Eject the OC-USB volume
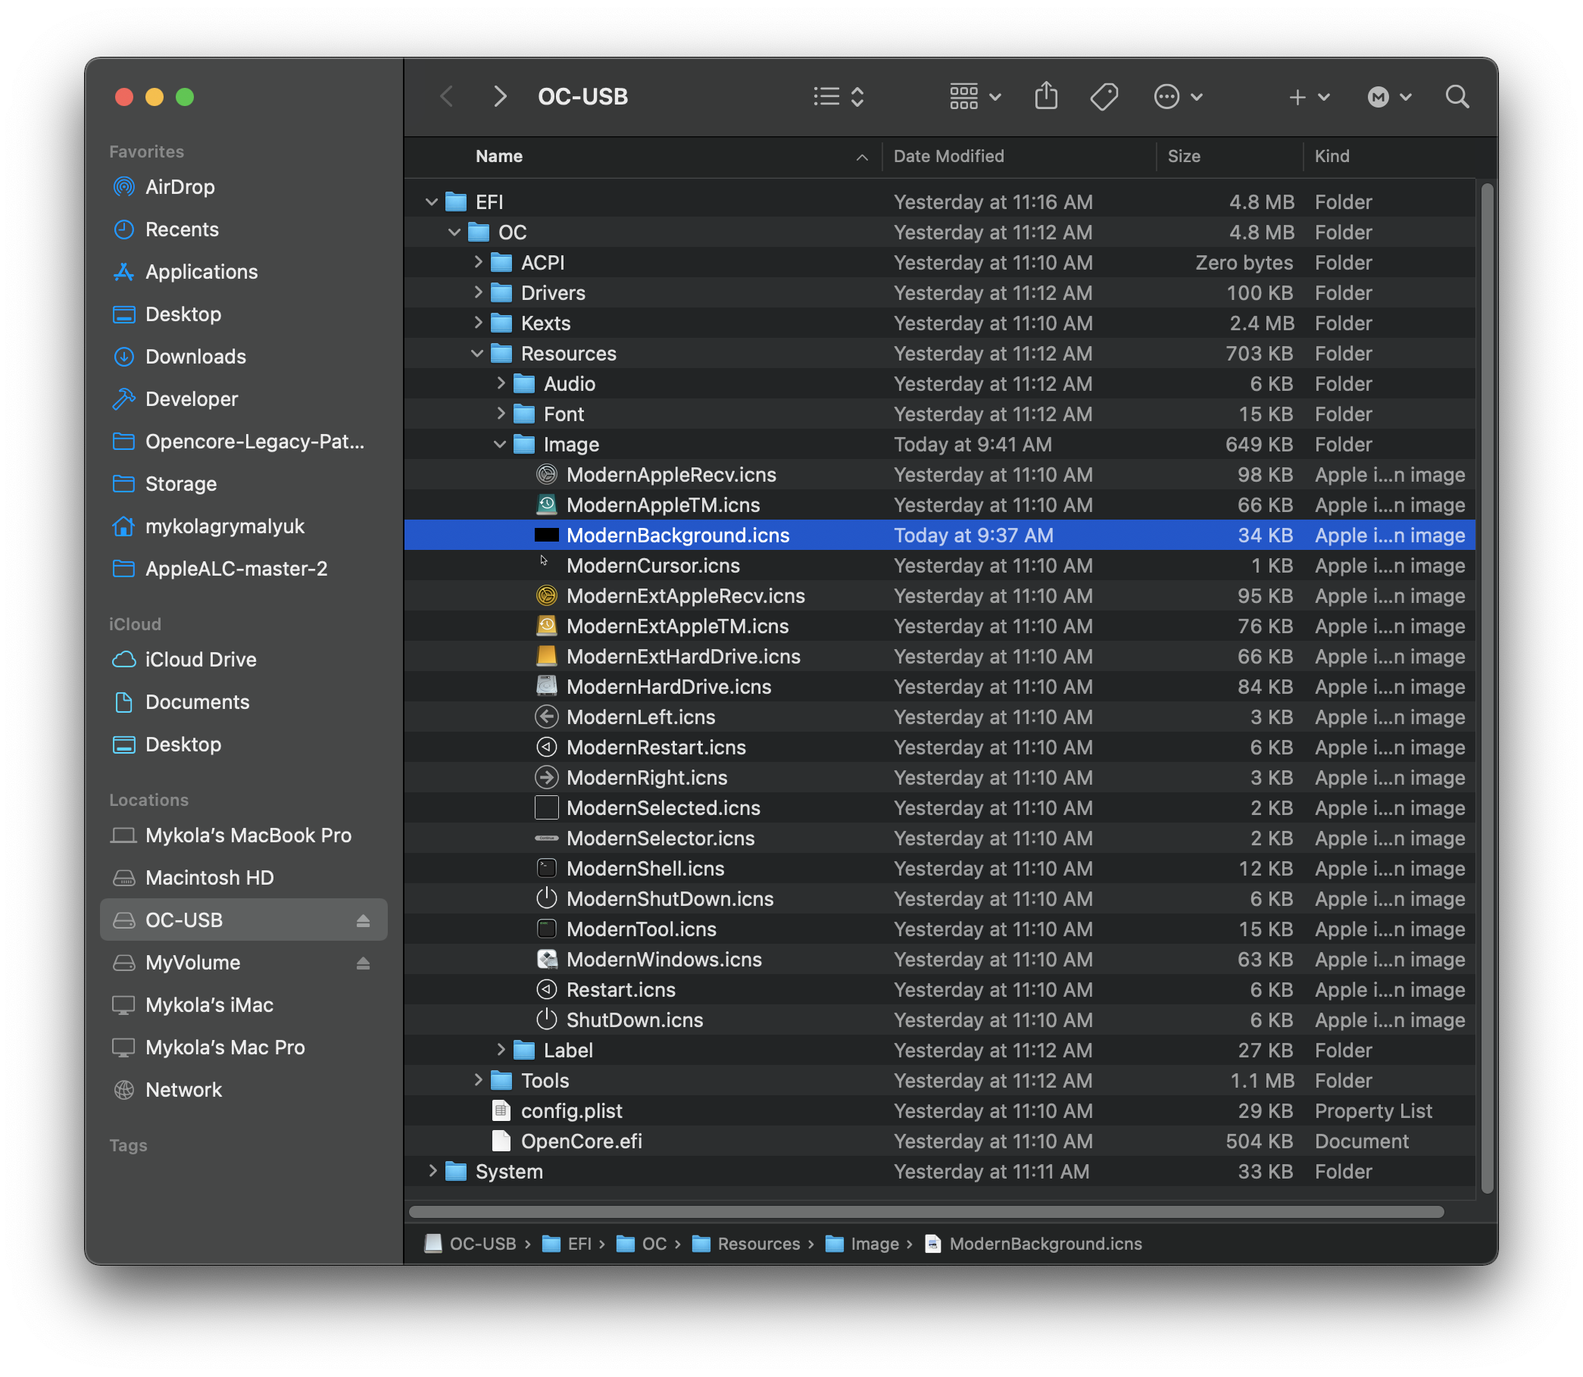Image resolution: width=1583 pixels, height=1377 pixels. (363, 920)
